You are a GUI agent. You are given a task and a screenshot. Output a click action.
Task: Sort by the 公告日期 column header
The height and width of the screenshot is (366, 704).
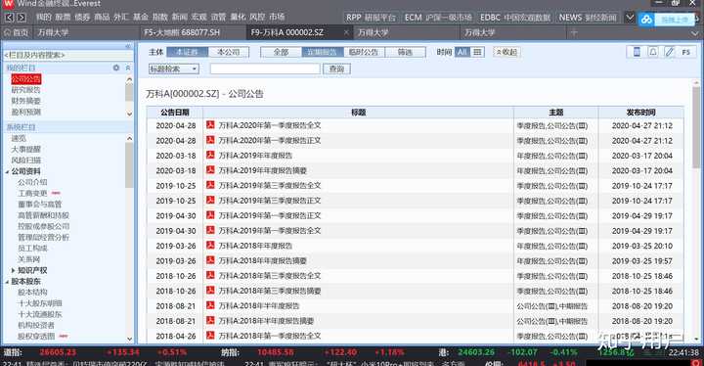pyautogui.click(x=175, y=112)
